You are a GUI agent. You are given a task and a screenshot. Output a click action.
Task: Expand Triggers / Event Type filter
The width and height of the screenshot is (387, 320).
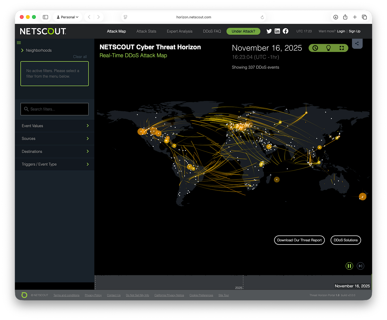(x=54, y=164)
